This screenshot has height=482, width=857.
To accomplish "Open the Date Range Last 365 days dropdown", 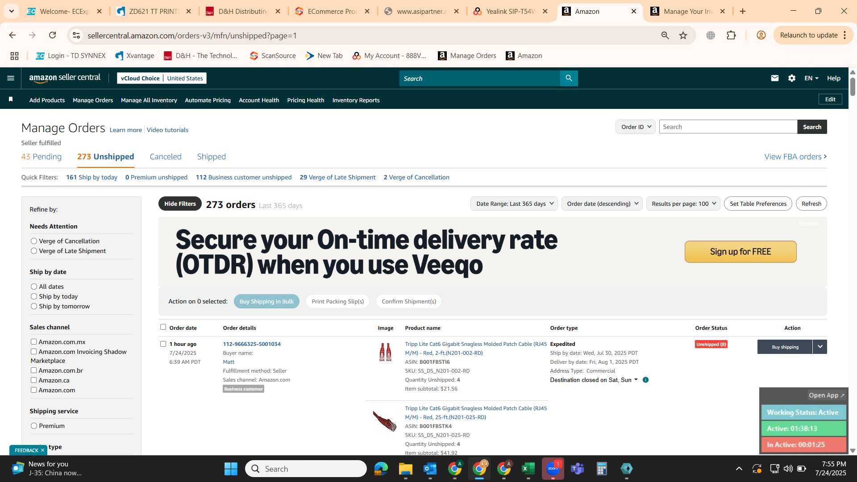I will [514, 204].
